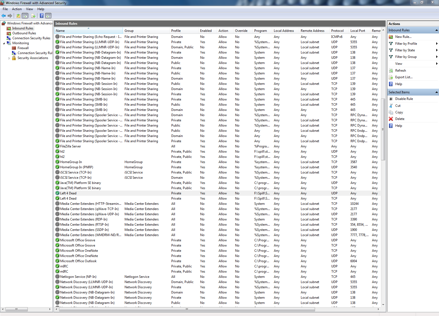Collapse the Inbound Rules actions section
This screenshot has width=439, height=316.
436,30
